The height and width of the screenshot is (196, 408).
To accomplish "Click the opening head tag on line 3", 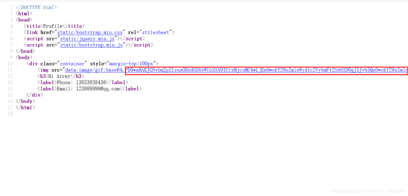I will [x=24, y=20].
